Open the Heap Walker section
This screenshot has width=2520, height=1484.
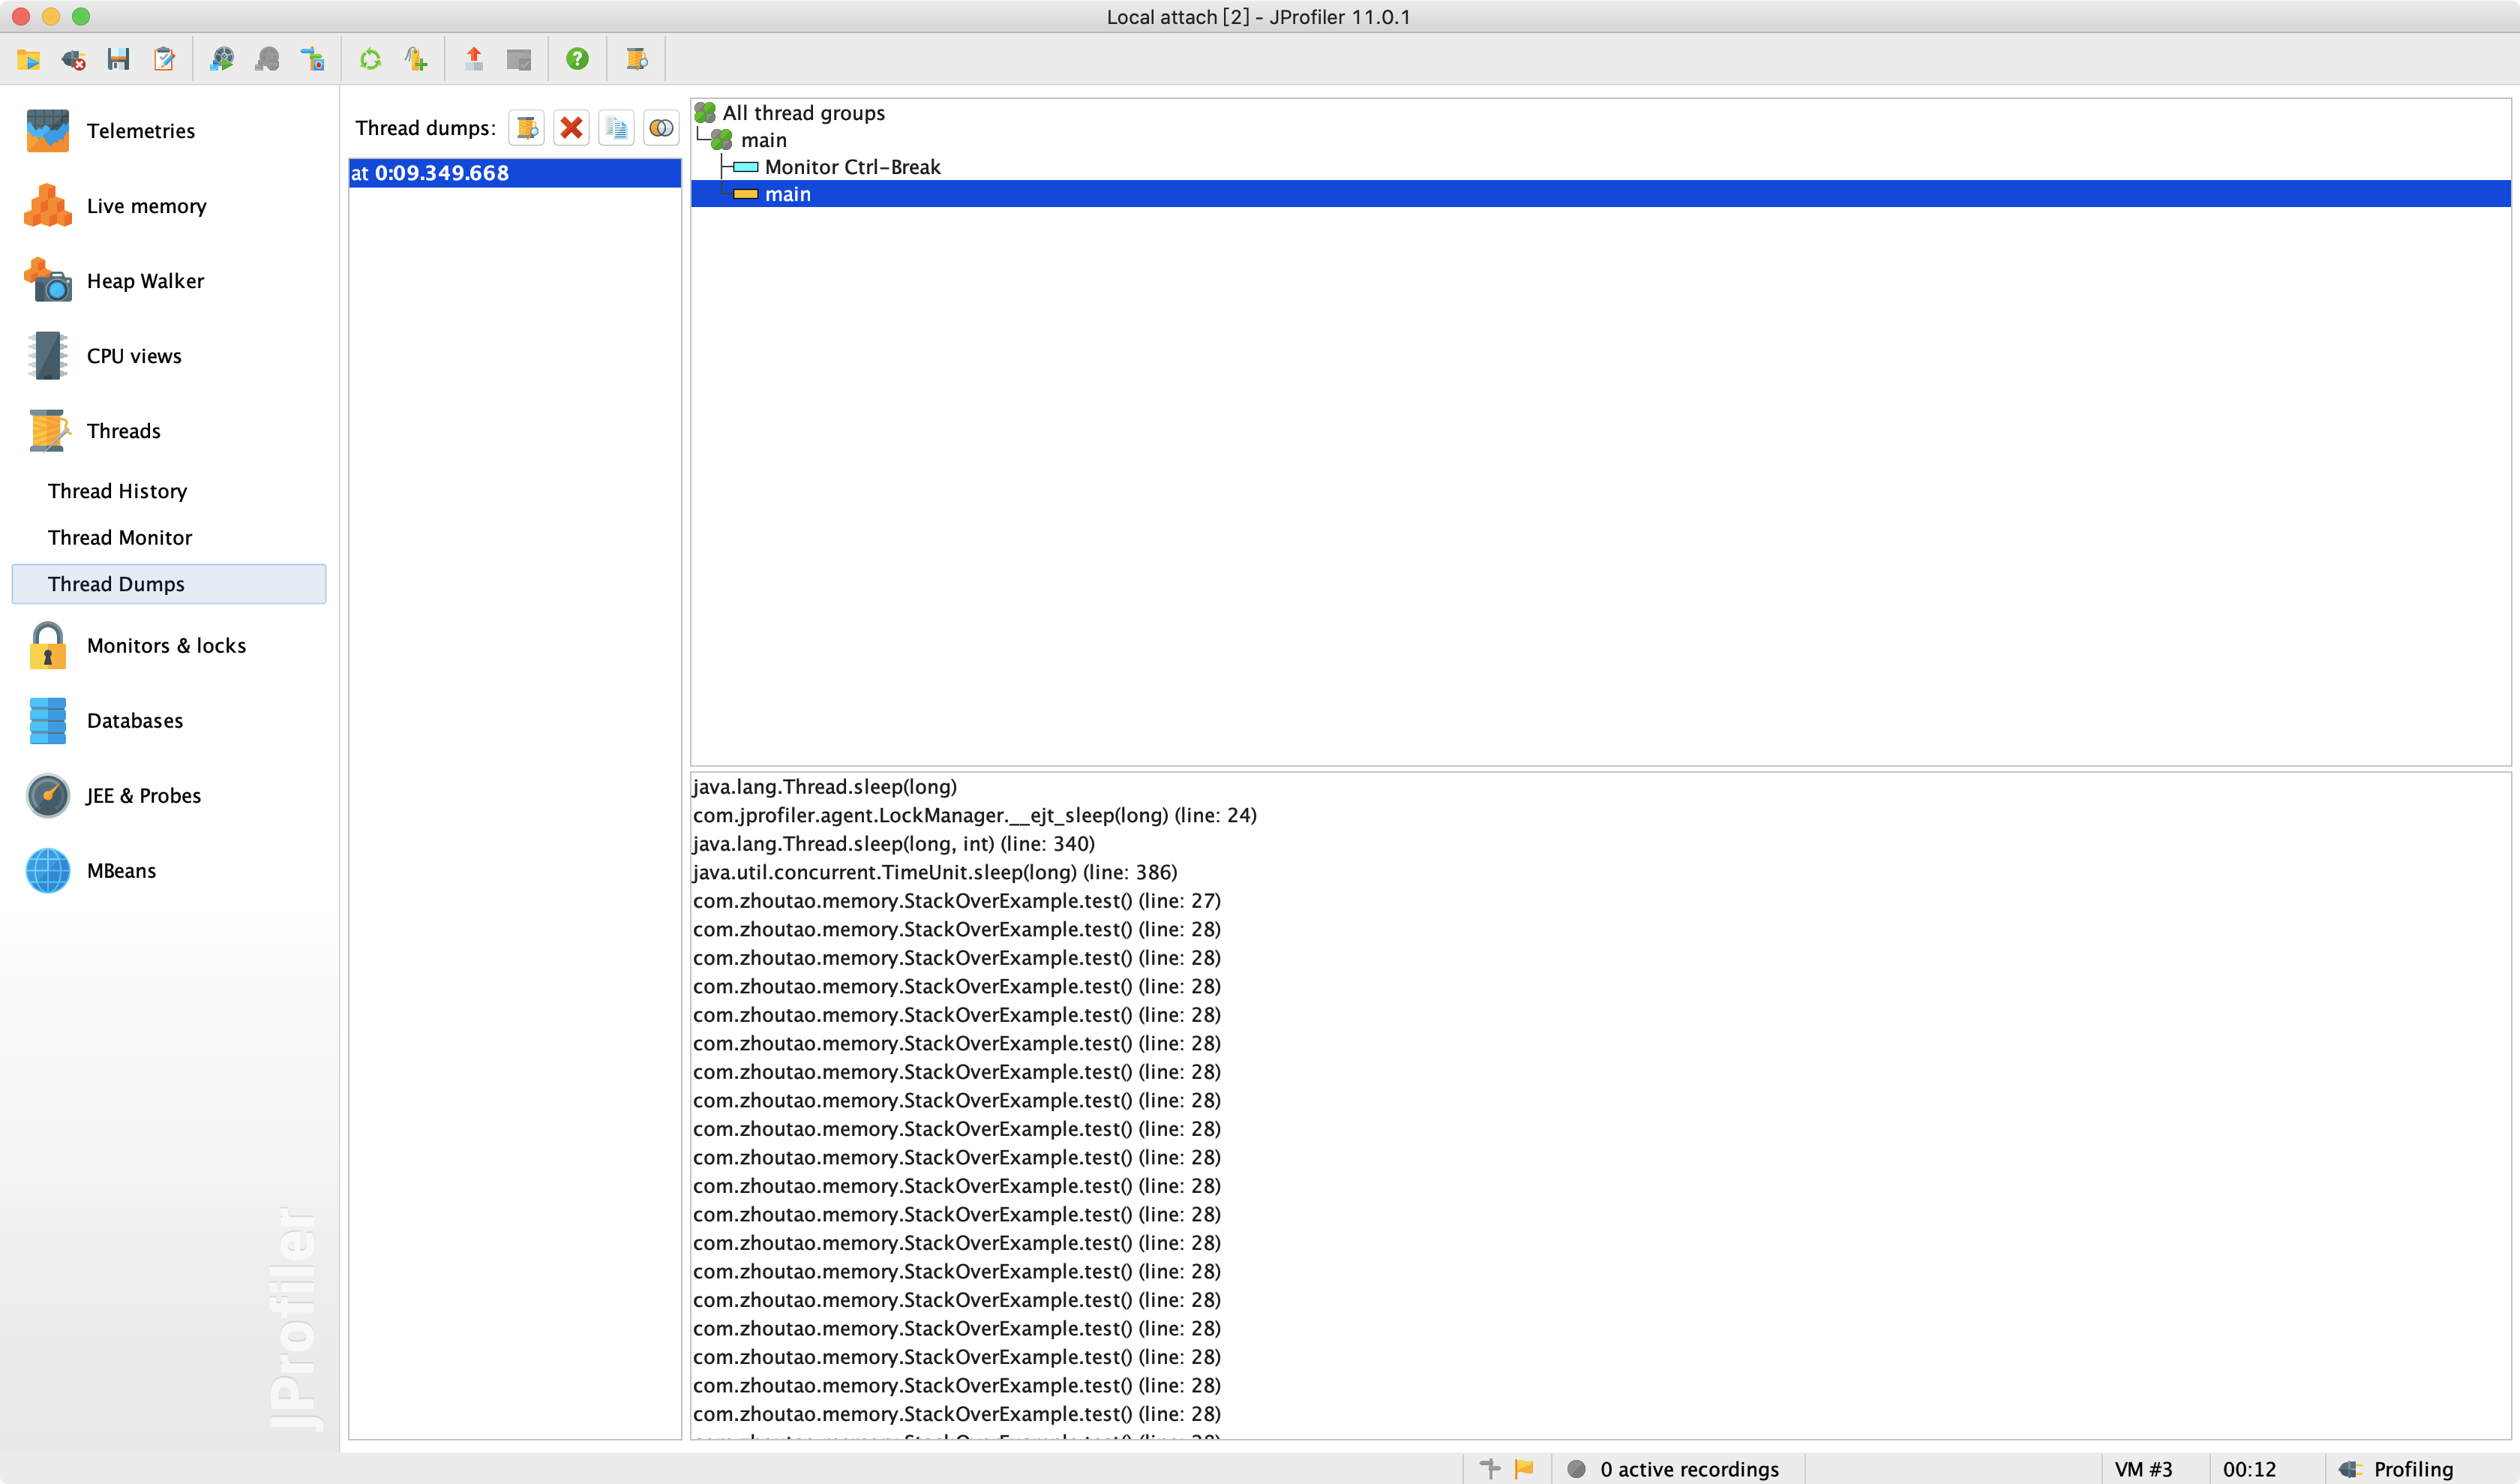[x=145, y=281]
